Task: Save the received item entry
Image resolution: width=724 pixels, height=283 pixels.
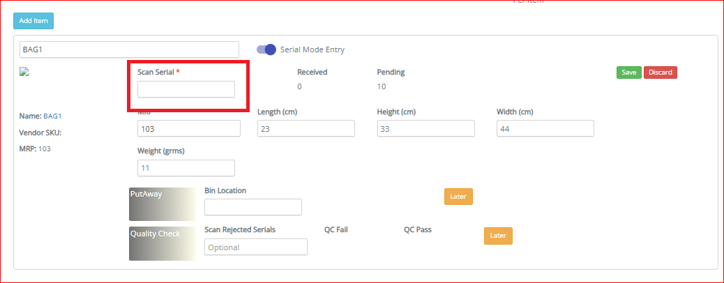Action: [629, 72]
